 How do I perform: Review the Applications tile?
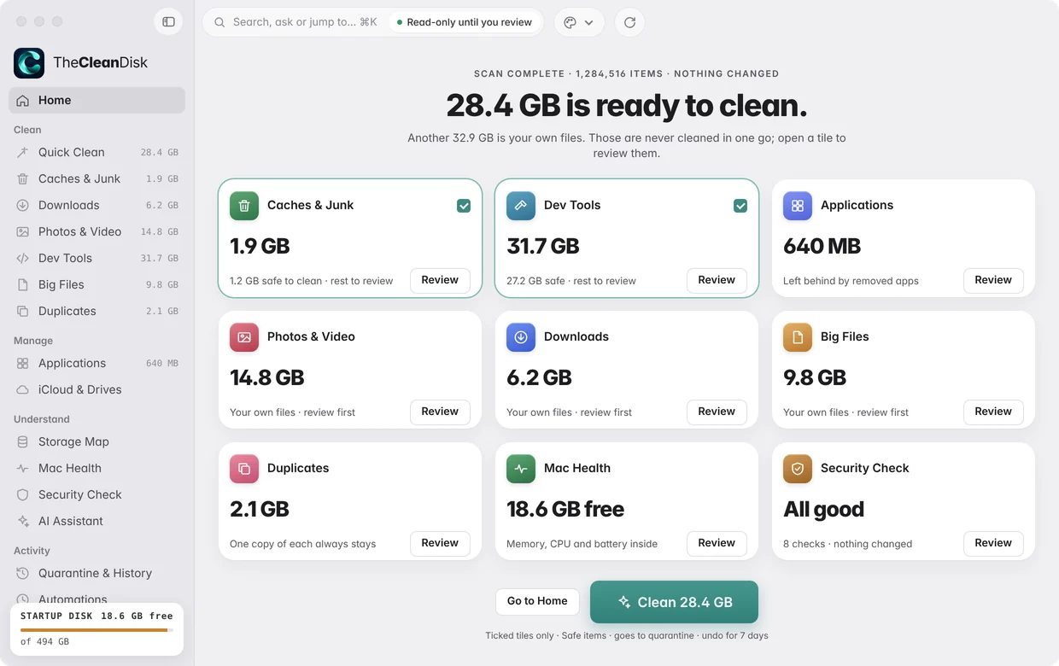tap(993, 280)
